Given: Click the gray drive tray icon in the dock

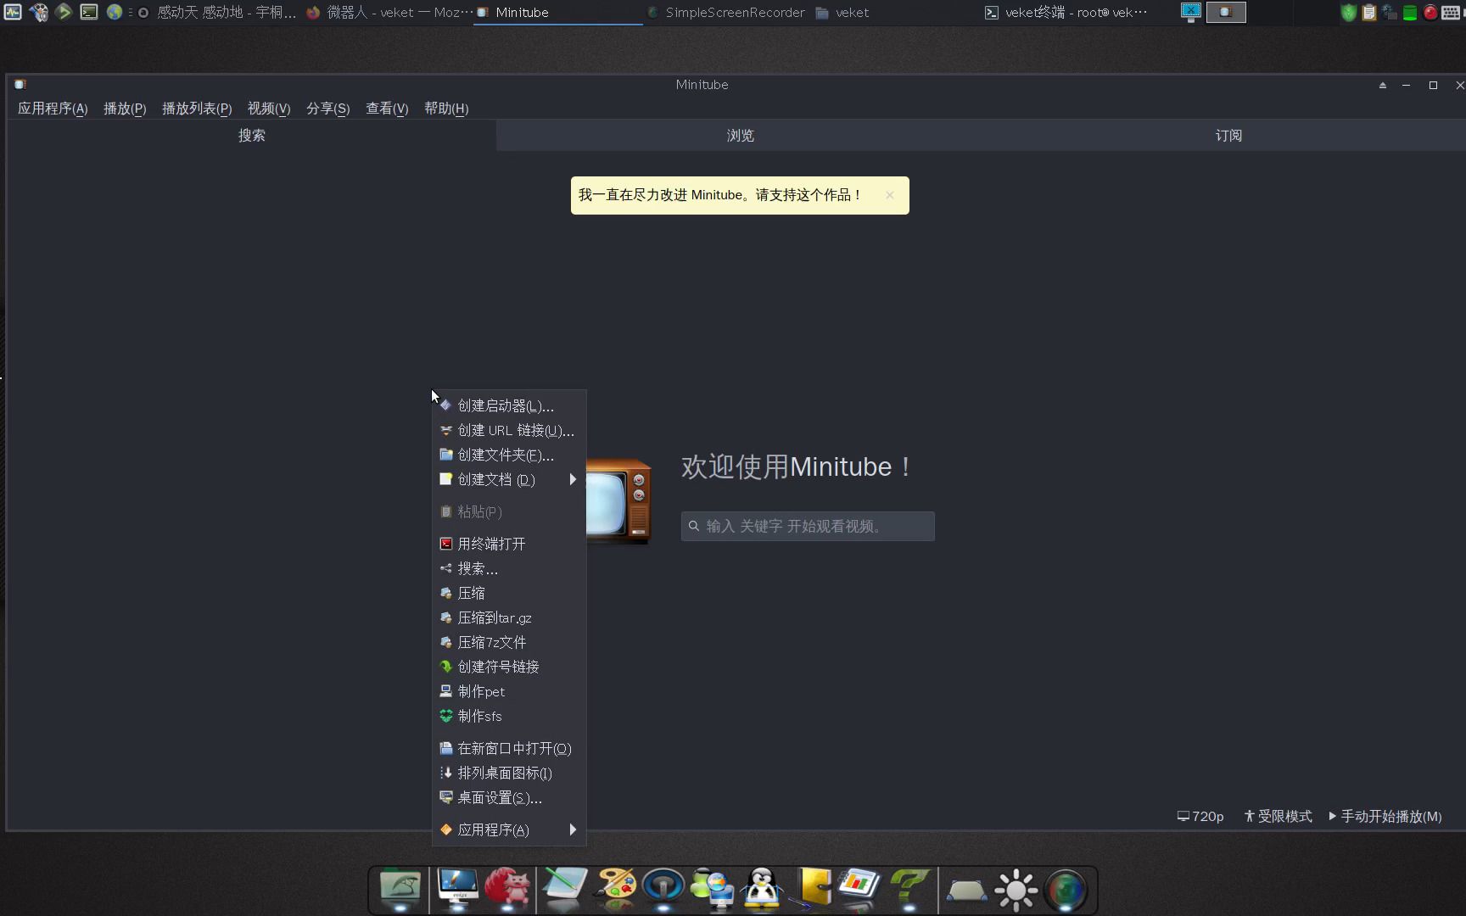Looking at the screenshot, I should click(966, 891).
